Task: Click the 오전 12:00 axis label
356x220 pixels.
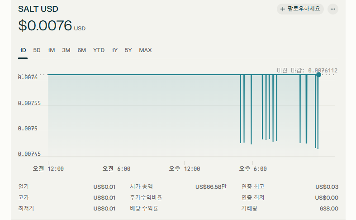Action: 48,169
